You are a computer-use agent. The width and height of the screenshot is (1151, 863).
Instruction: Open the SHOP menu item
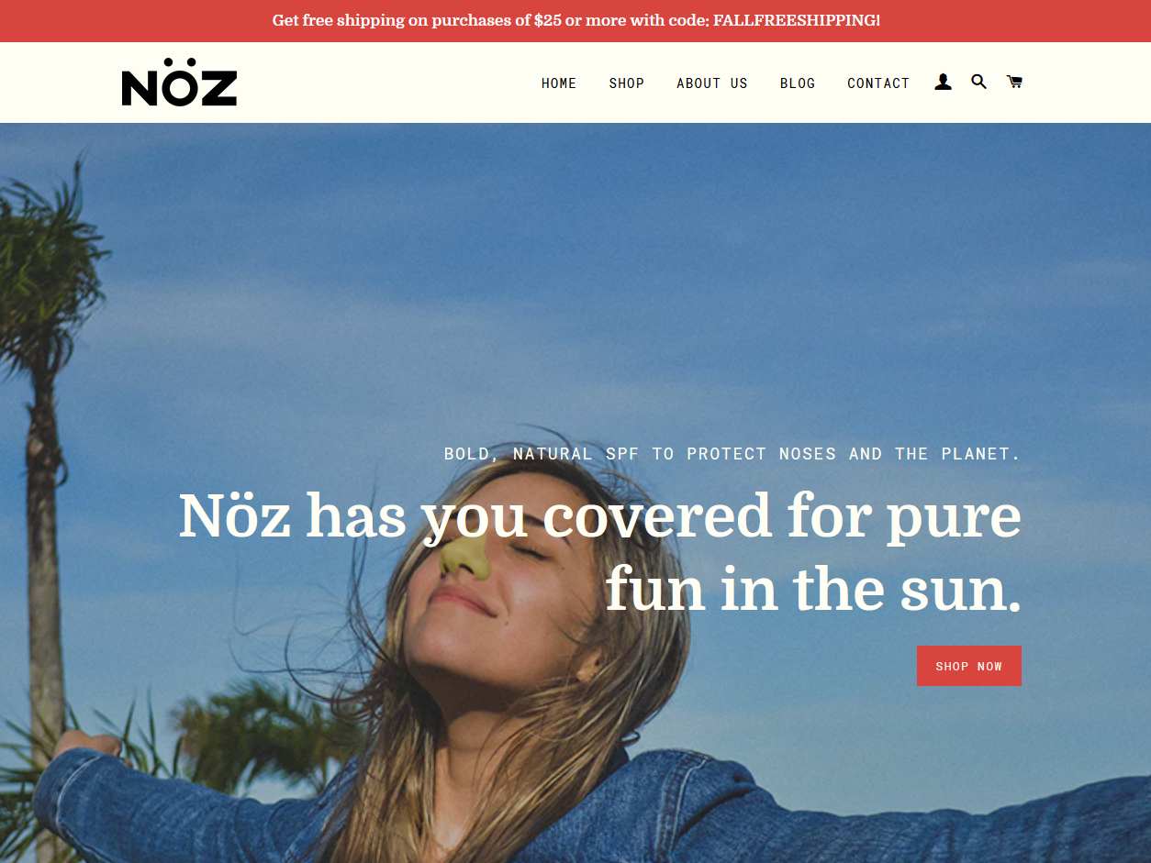coord(627,83)
